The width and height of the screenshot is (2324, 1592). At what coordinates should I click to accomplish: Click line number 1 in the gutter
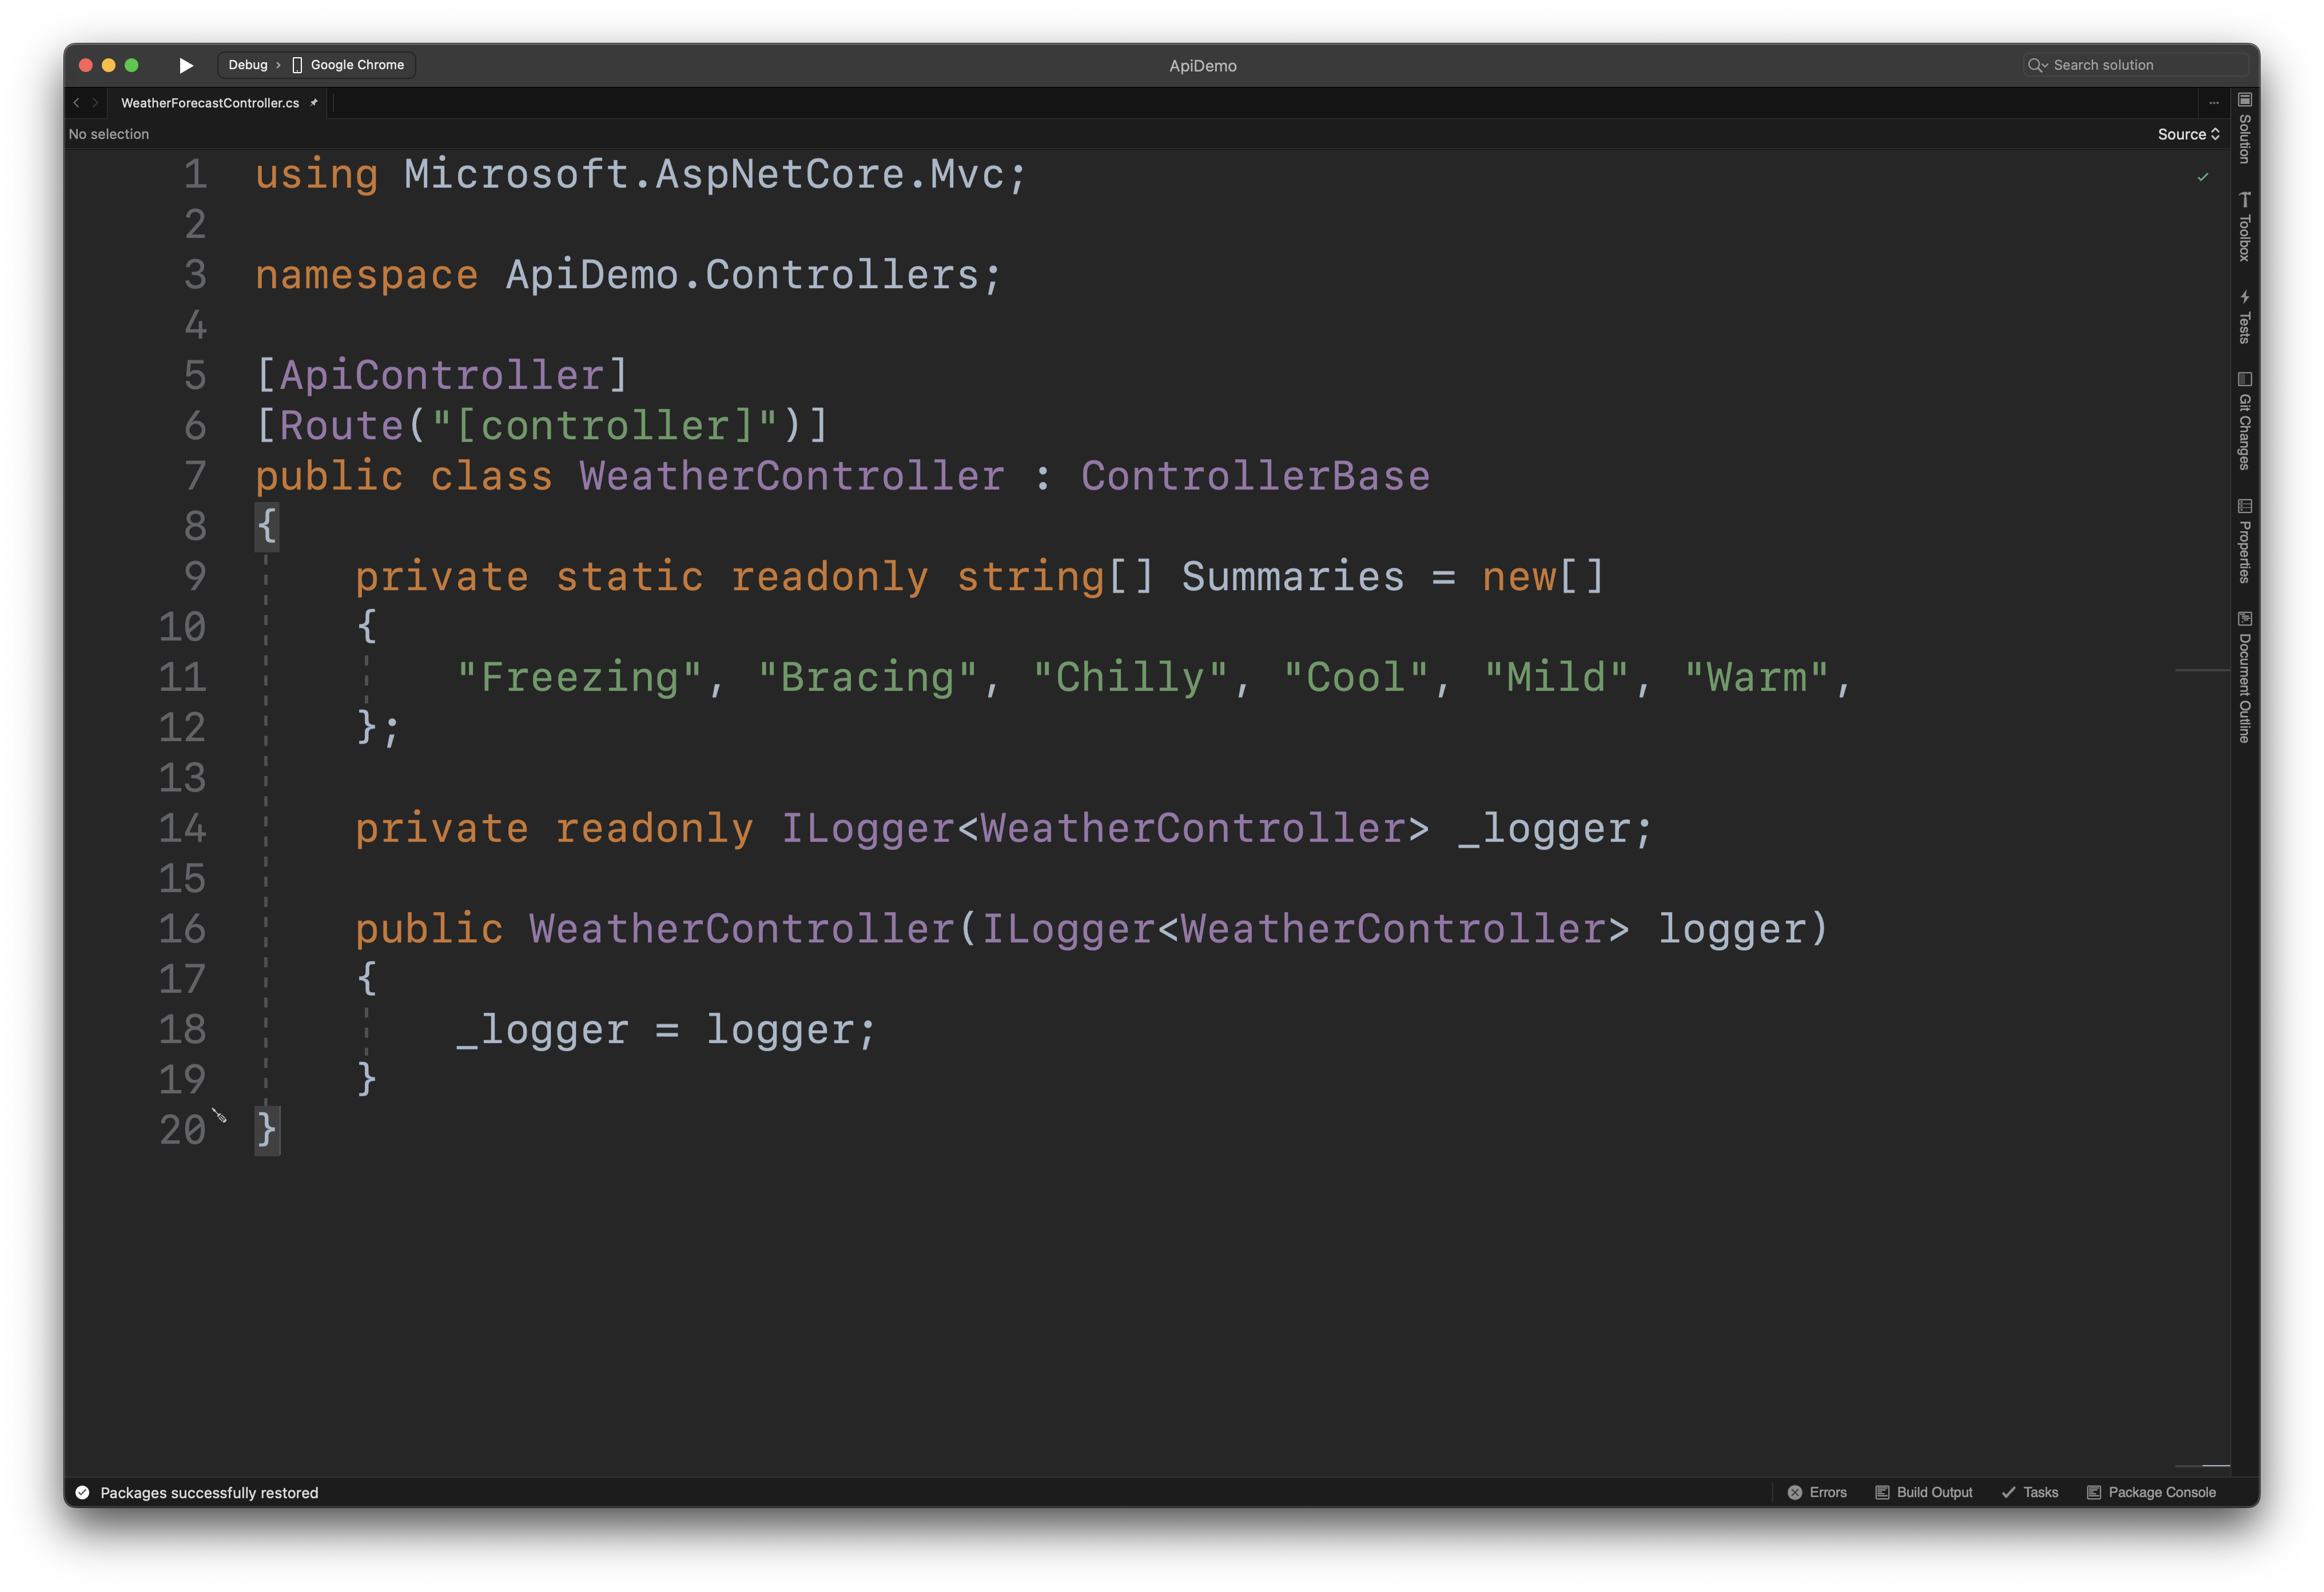pos(195,174)
